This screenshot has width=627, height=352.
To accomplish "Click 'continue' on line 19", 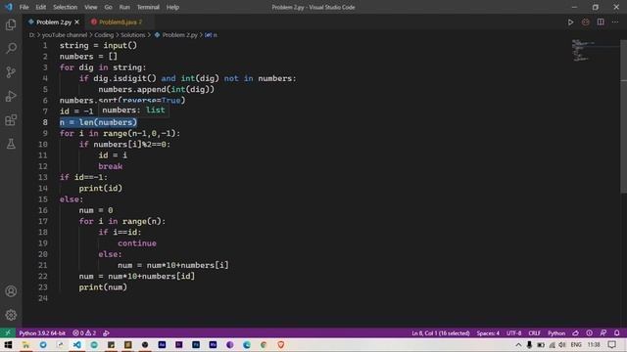I will point(137,243).
